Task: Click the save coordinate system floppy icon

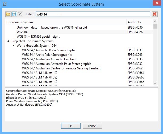Action: tap(14, 14)
